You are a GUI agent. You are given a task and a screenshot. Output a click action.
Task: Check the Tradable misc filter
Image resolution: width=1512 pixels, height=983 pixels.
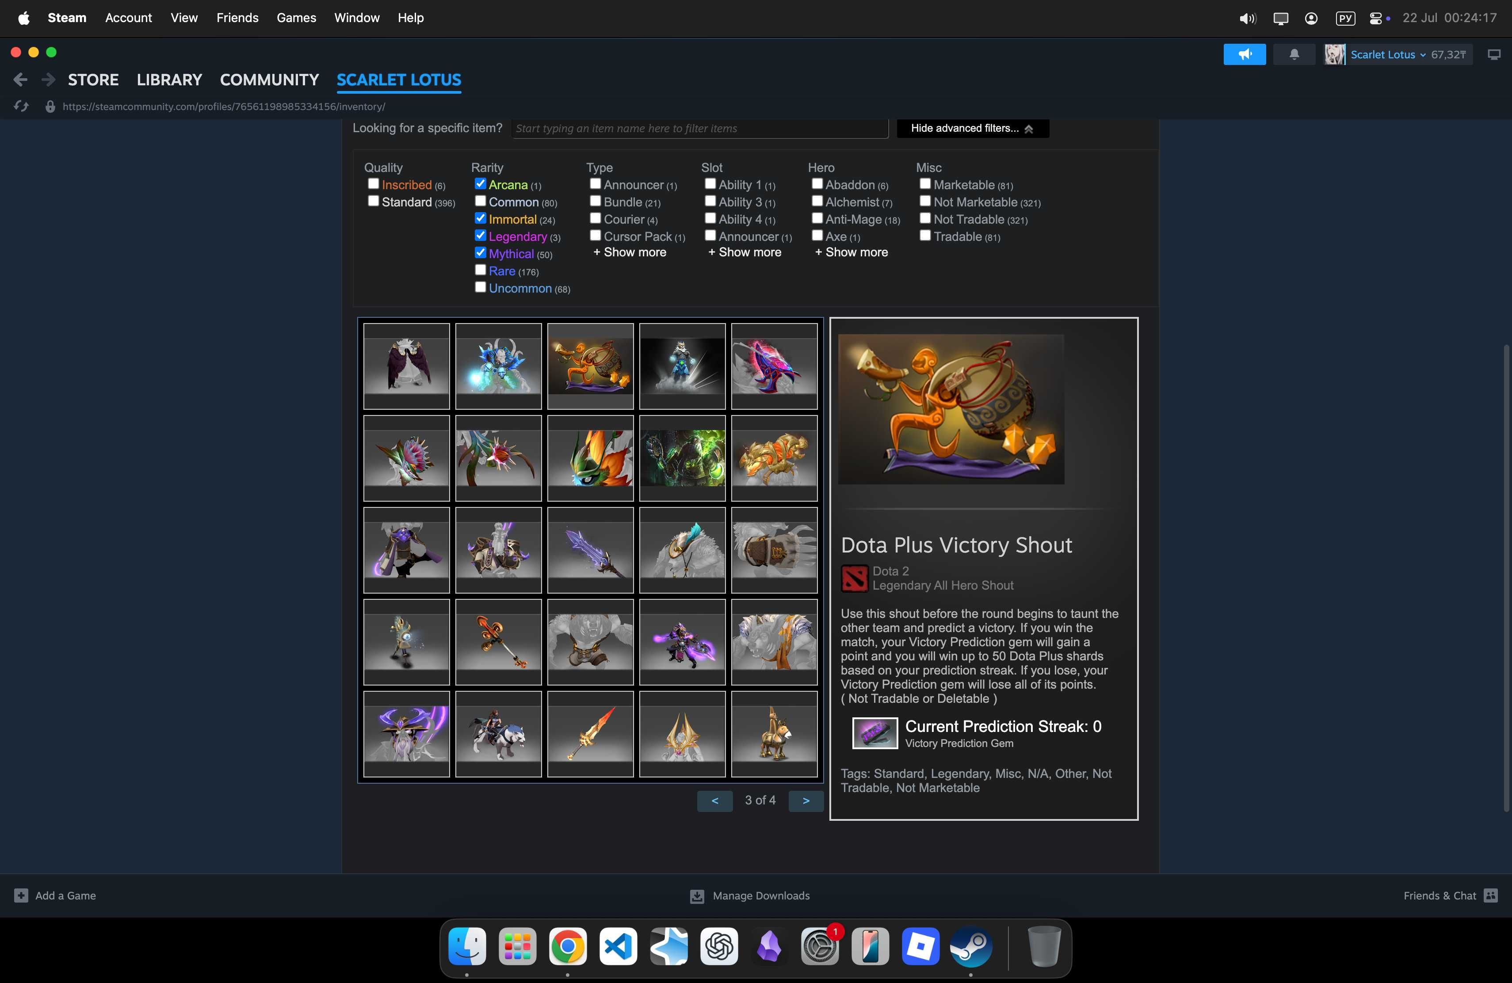(925, 236)
